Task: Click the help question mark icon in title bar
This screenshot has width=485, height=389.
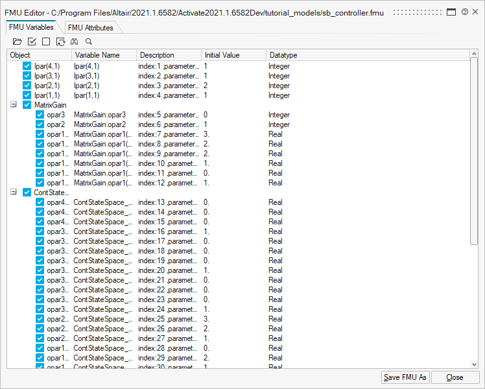Action: click(465, 12)
